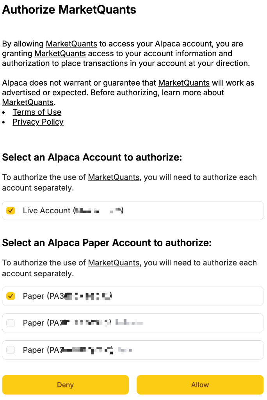Screen dimensions: 267x400
Task: Uncheck the first Paper account checkbox
Action: click(11, 296)
